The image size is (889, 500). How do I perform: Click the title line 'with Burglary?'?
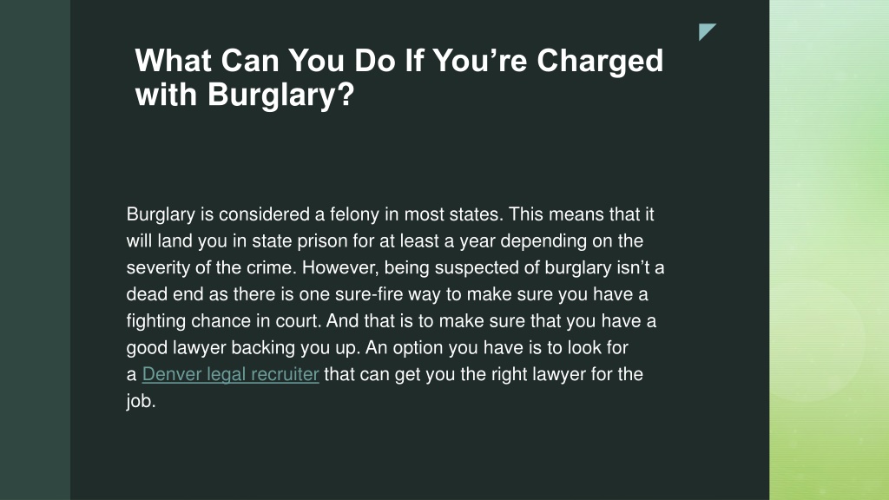point(244,94)
